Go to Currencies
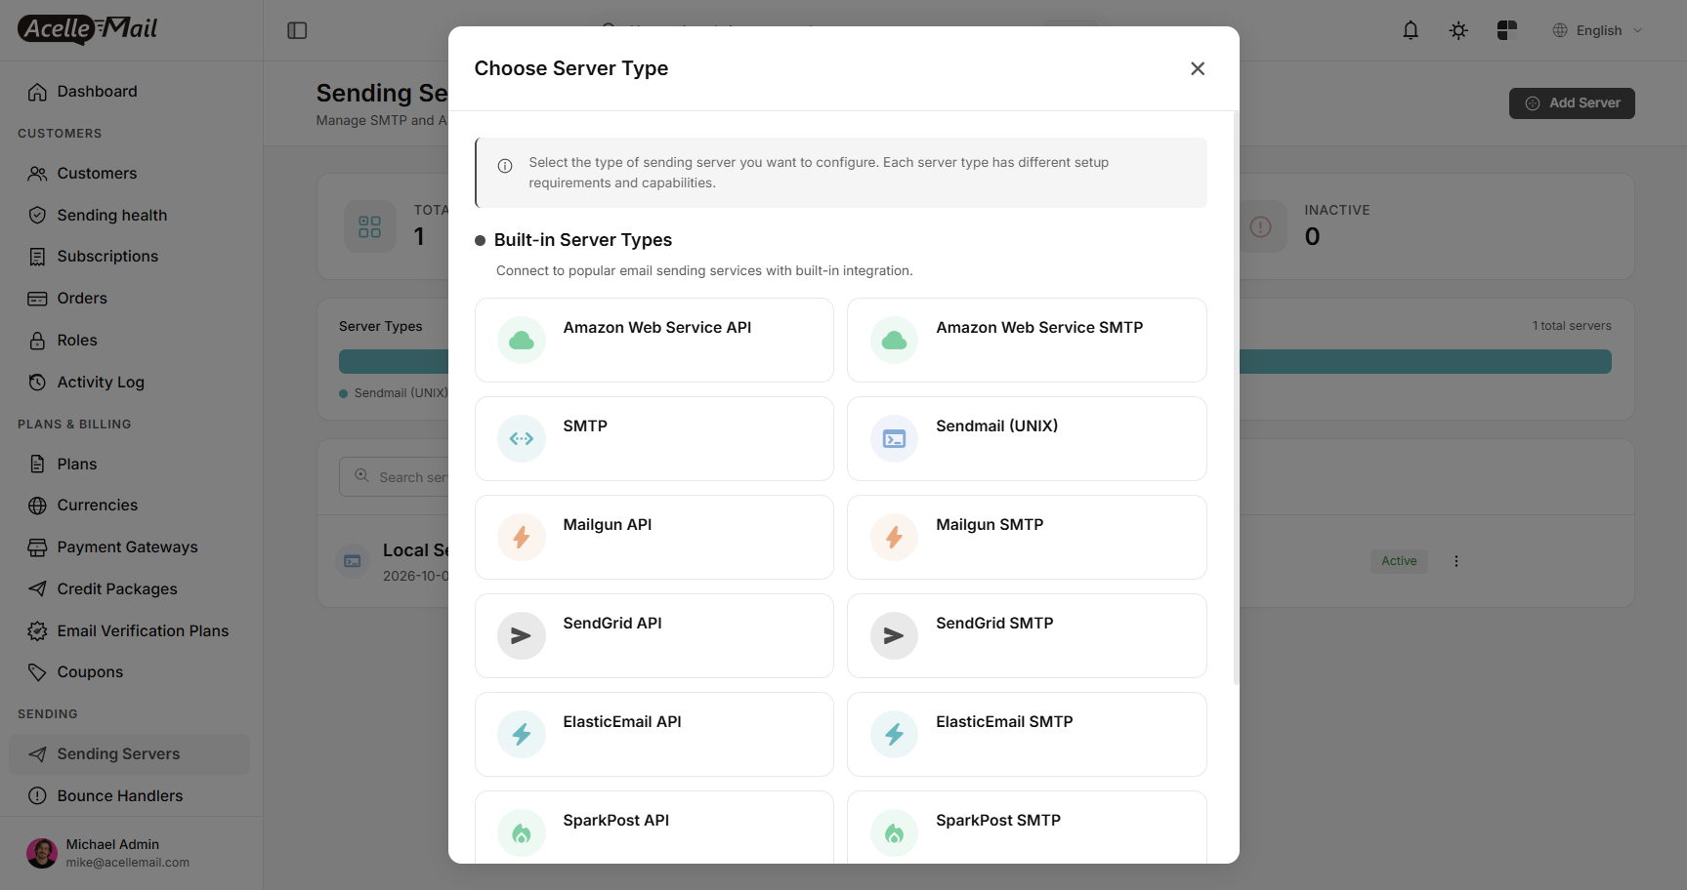Viewport: 1687px width, 890px height. coord(130,506)
